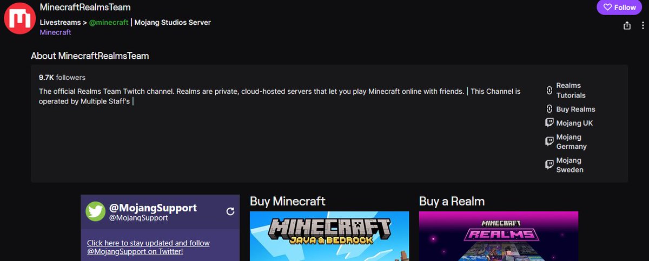The width and height of the screenshot is (649, 261).
Task: Follow the MinecraftRealmsTeam channel
Action: 620,8
